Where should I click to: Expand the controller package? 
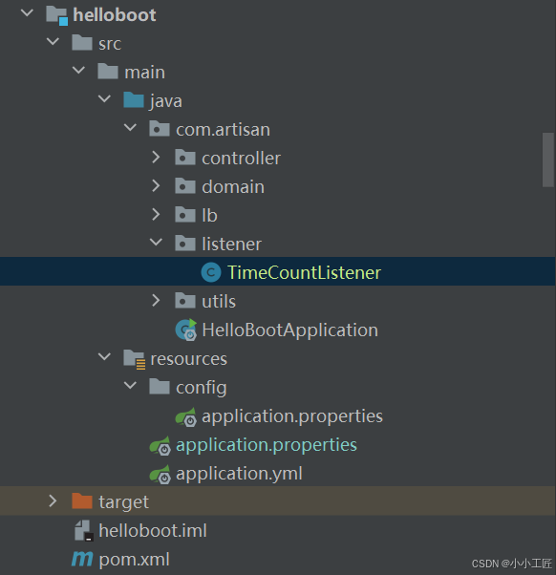coord(156,157)
